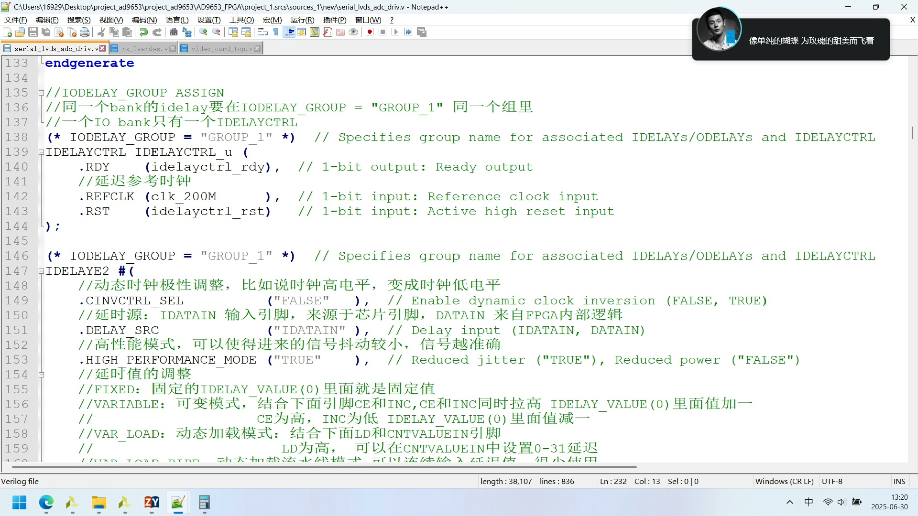The width and height of the screenshot is (918, 516).
Task: Click the New file toolbar icon
Action: pos(8,32)
